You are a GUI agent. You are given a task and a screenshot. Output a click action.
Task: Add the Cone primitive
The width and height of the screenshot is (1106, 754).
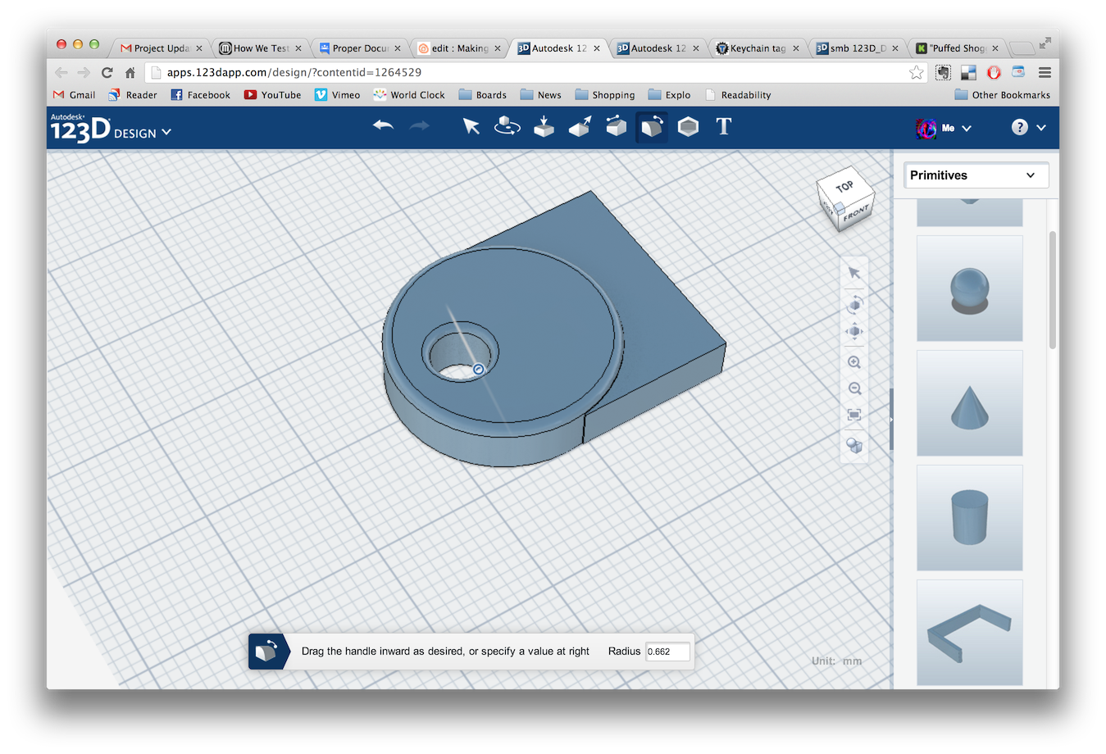point(970,403)
